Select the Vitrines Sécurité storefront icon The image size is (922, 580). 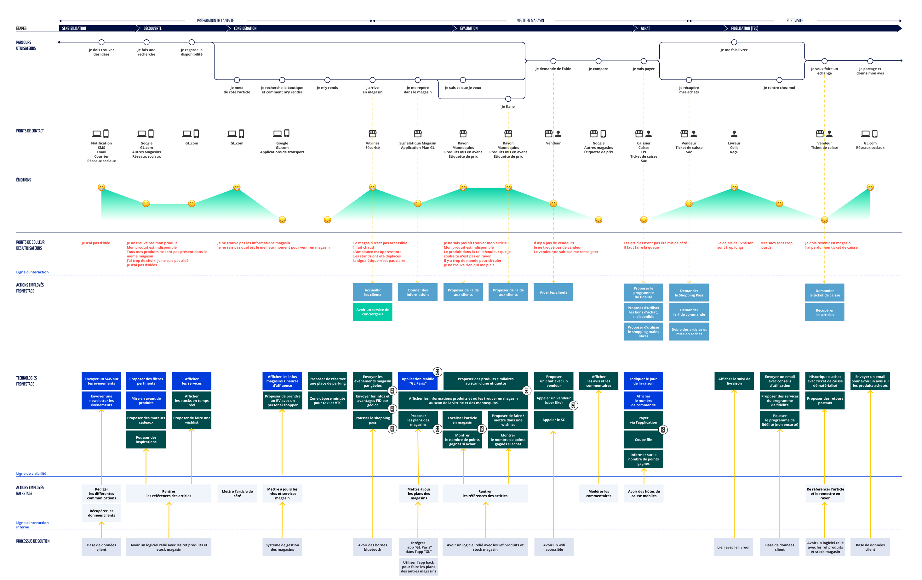tap(373, 134)
